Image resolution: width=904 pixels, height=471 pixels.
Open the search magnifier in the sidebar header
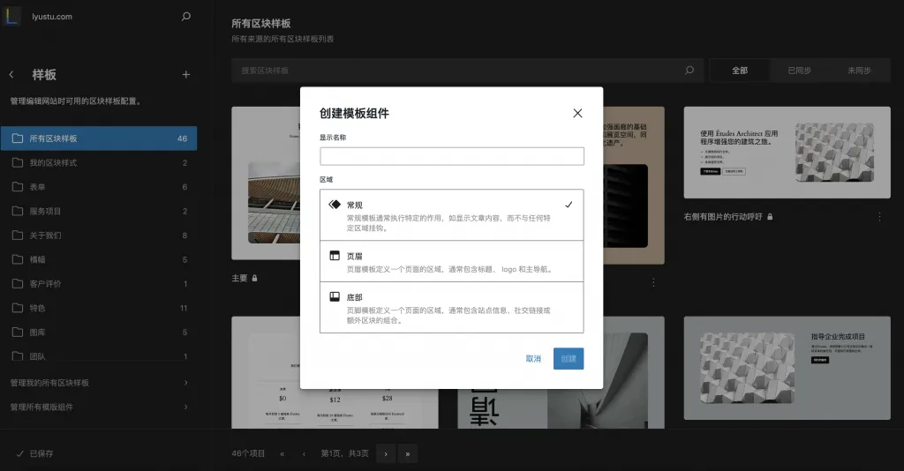click(185, 16)
